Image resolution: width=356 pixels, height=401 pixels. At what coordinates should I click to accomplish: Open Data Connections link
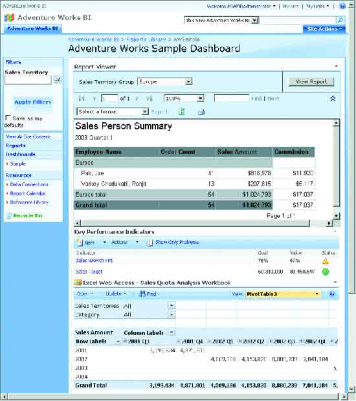(x=29, y=184)
